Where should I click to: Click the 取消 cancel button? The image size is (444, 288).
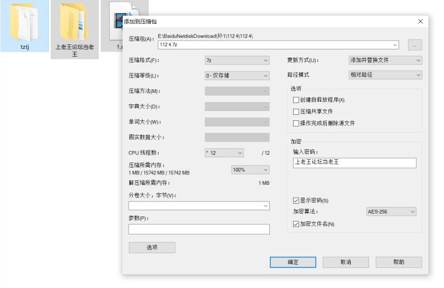pyautogui.click(x=346, y=262)
